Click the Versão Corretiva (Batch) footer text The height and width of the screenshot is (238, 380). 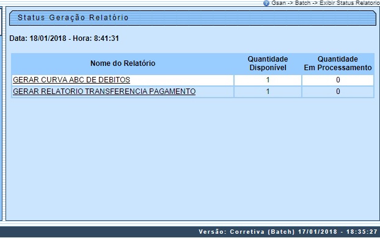click(288, 232)
